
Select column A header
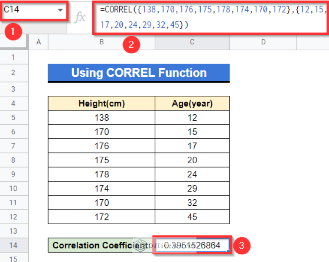[x=39, y=42]
